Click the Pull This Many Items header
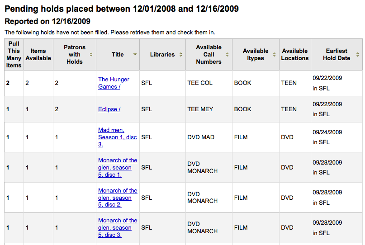The image size is (365, 245). (x=14, y=54)
